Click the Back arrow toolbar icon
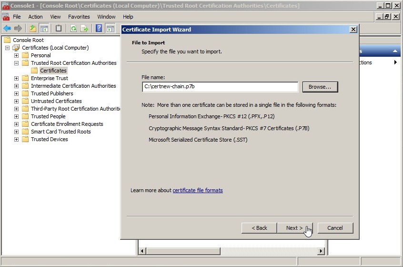403x267 pixels. 7,29
